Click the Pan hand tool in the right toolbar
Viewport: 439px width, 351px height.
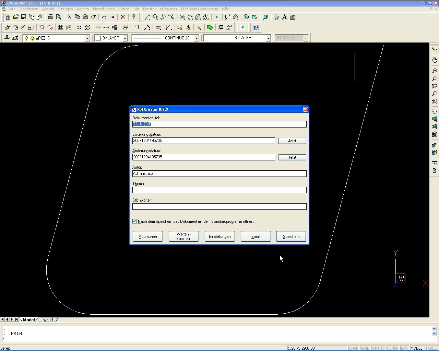tap(435, 60)
